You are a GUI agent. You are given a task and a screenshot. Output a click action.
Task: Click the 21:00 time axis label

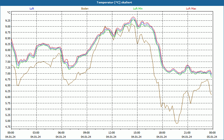pyautogui.click(x=187, y=133)
